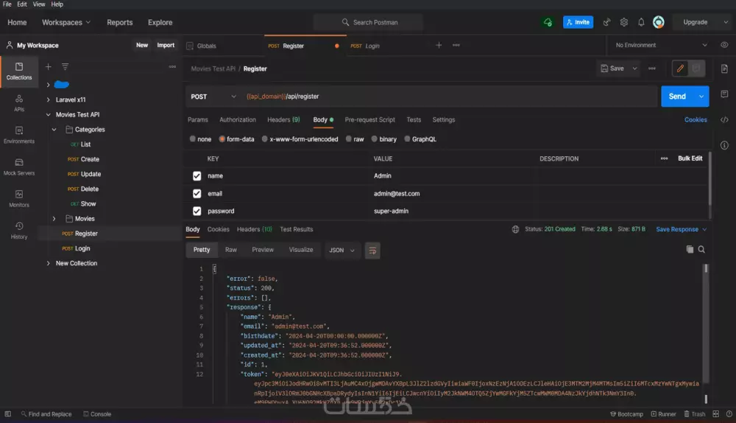Open user profile avatar
The height and width of the screenshot is (423, 736).
(x=659, y=22)
